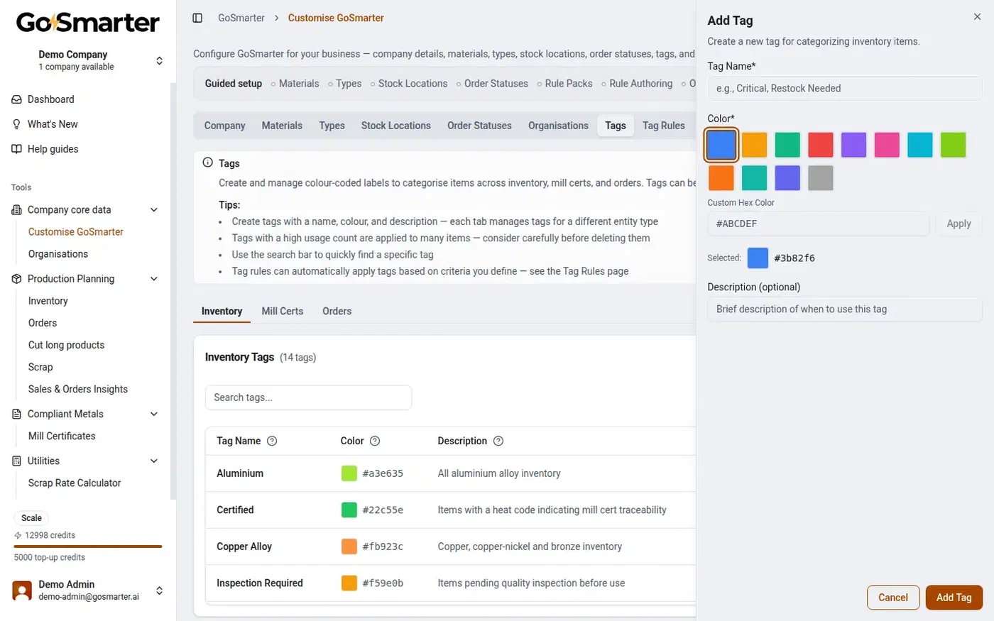Collapse the Company core data section
The image size is (994, 621).
(154, 210)
